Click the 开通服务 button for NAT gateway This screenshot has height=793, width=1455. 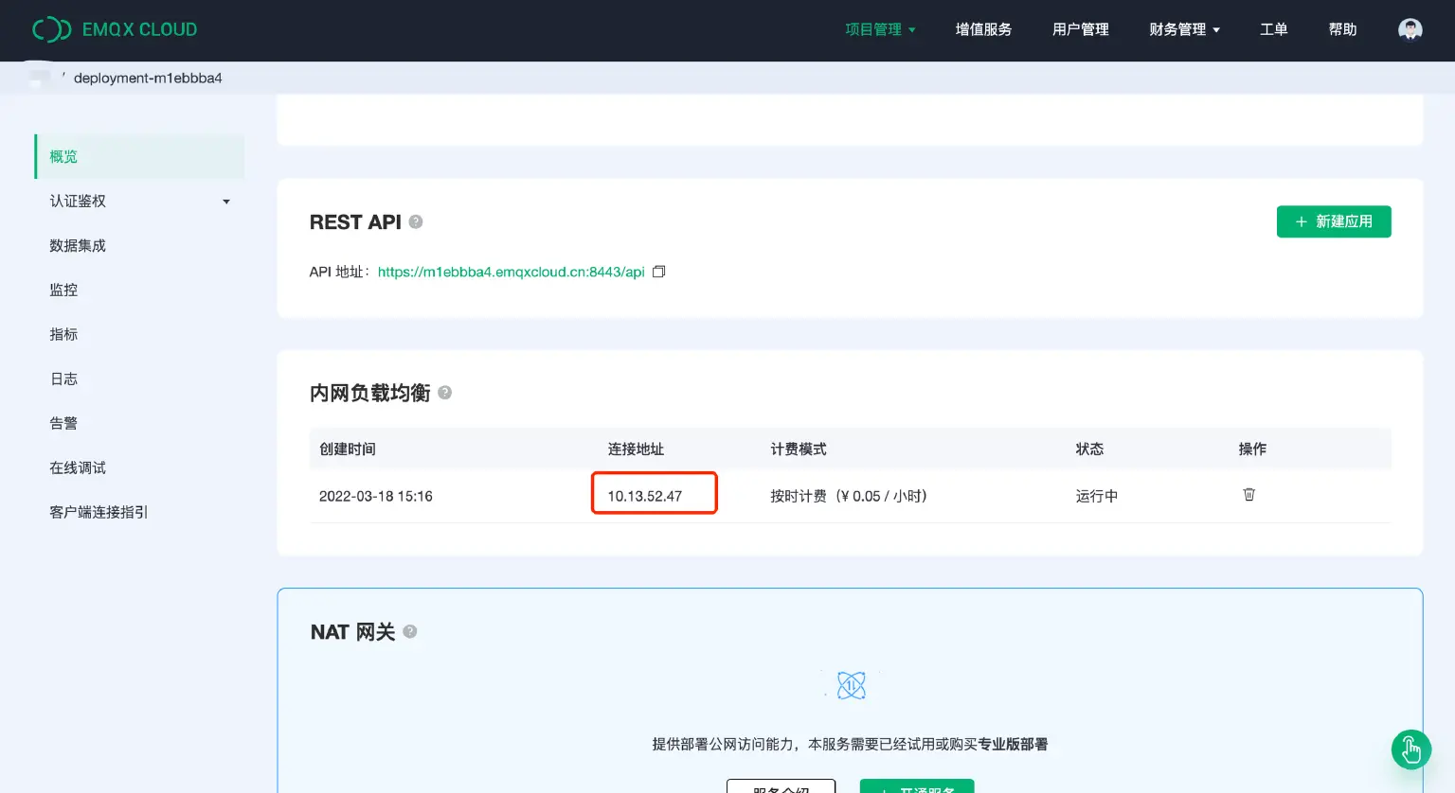(x=916, y=788)
